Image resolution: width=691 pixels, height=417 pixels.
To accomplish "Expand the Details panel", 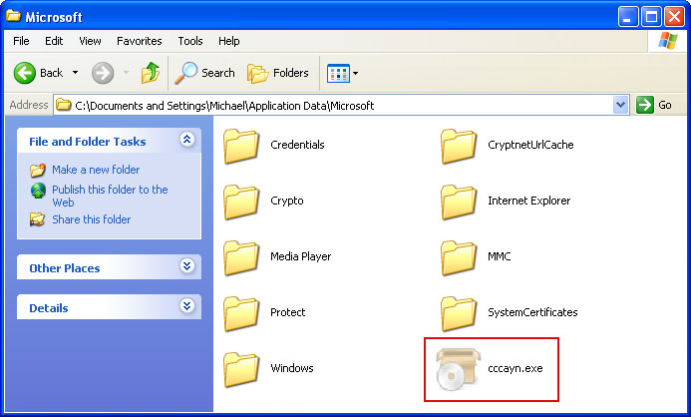I will click(186, 305).
